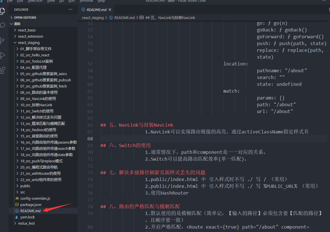Expand folder 21_src_withRouter的使用

click(17, 173)
